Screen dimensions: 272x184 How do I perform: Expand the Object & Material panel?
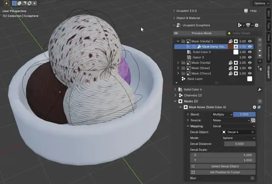point(174,18)
